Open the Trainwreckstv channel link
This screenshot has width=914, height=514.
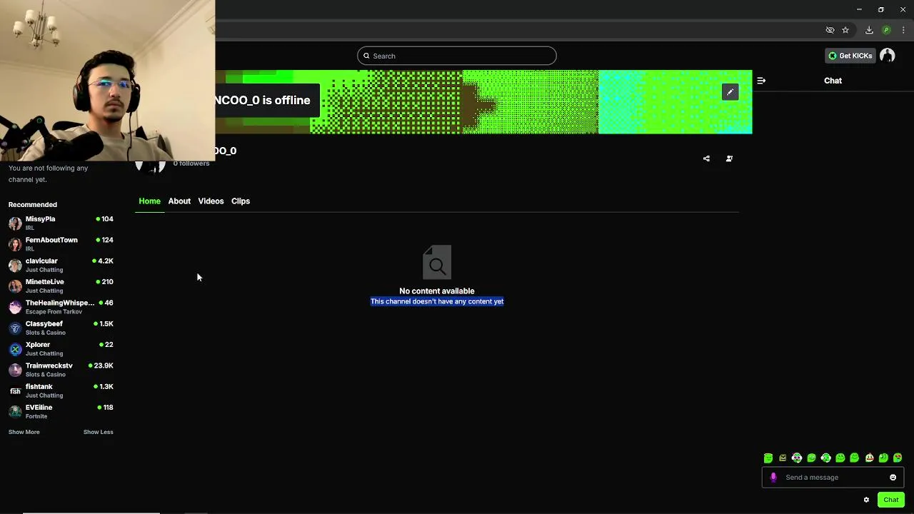(x=49, y=366)
